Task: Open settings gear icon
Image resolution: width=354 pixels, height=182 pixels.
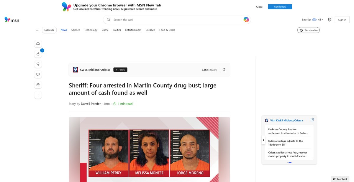Action: [330, 20]
